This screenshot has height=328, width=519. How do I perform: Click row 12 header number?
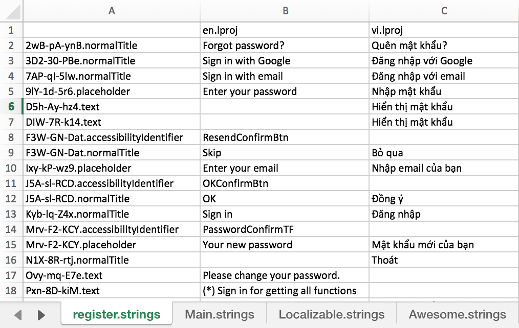(x=11, y=199)
